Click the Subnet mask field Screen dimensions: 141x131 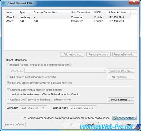83,108
